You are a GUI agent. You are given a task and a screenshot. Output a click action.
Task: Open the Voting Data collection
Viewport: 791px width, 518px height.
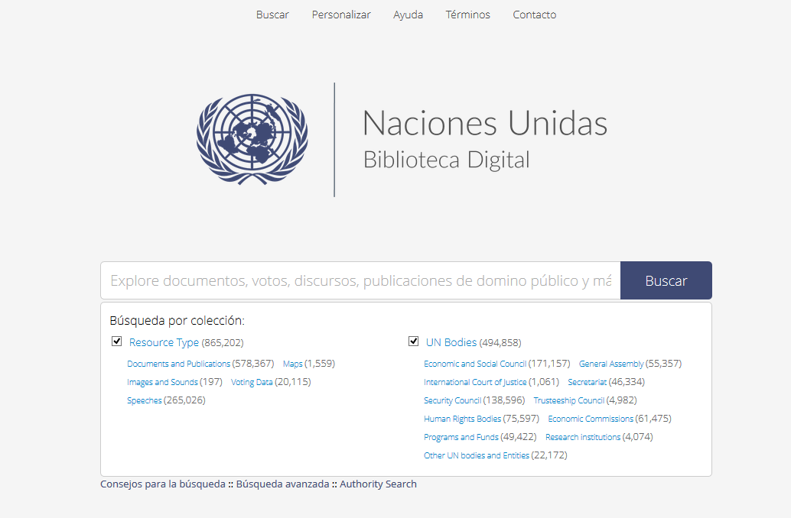click(x=252, y=382)
